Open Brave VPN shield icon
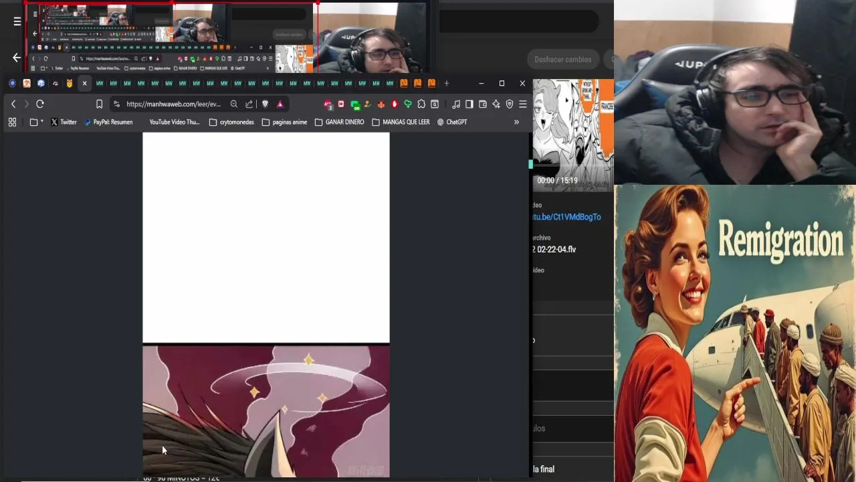Screen dimensions: 856x482 (x=510, y=104)
